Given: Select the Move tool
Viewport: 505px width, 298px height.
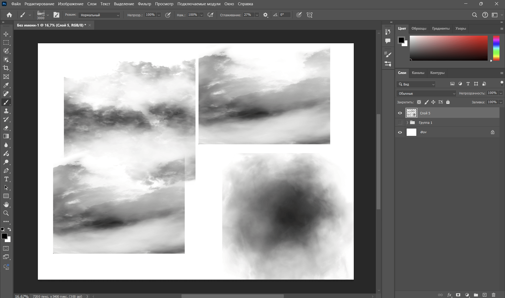Looking at the screenshot, I should (x=6, y=34).
